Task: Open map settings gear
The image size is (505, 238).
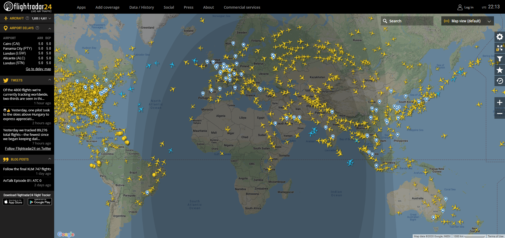Action: pos(499,37)
